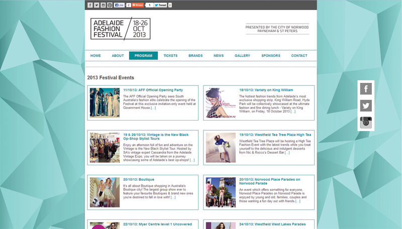
Task: Open the Sponsors menu item
Action: click(x=271, y=56)
